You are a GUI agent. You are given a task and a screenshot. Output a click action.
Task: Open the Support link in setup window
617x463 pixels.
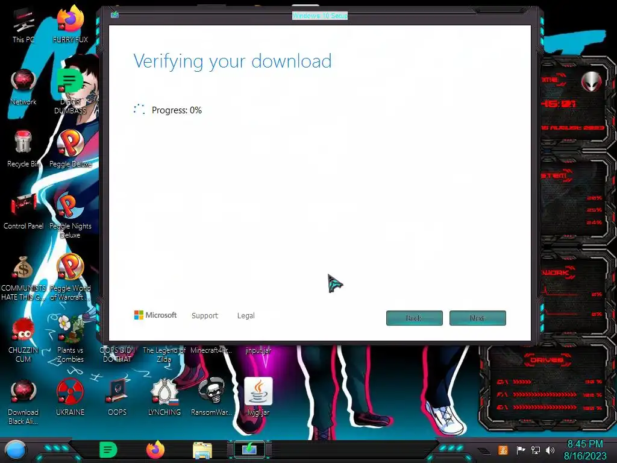205,315
